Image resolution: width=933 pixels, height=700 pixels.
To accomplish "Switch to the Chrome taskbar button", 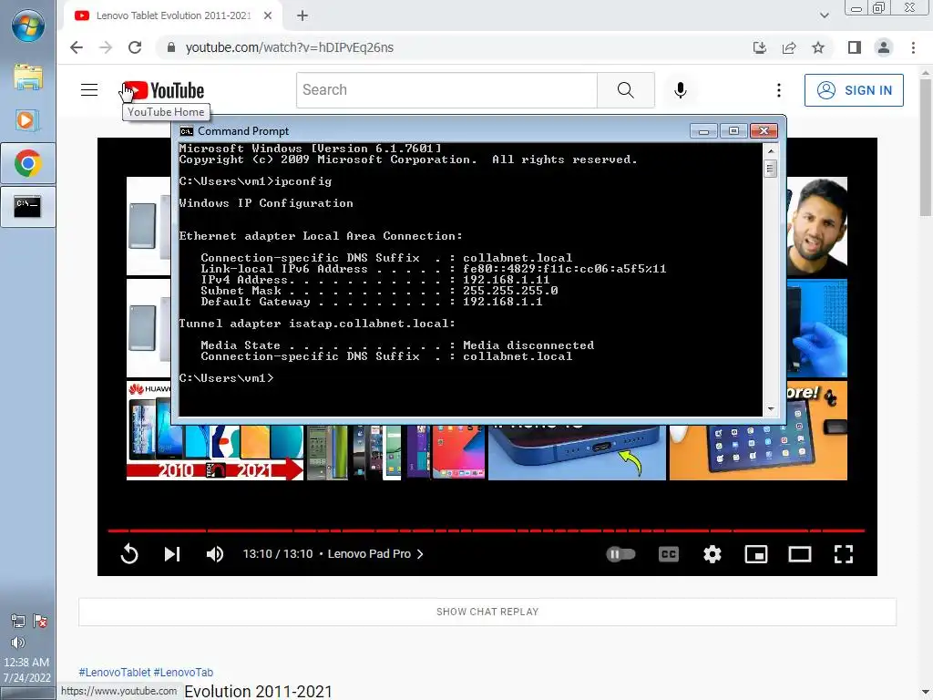I will (x=28, y=164).
